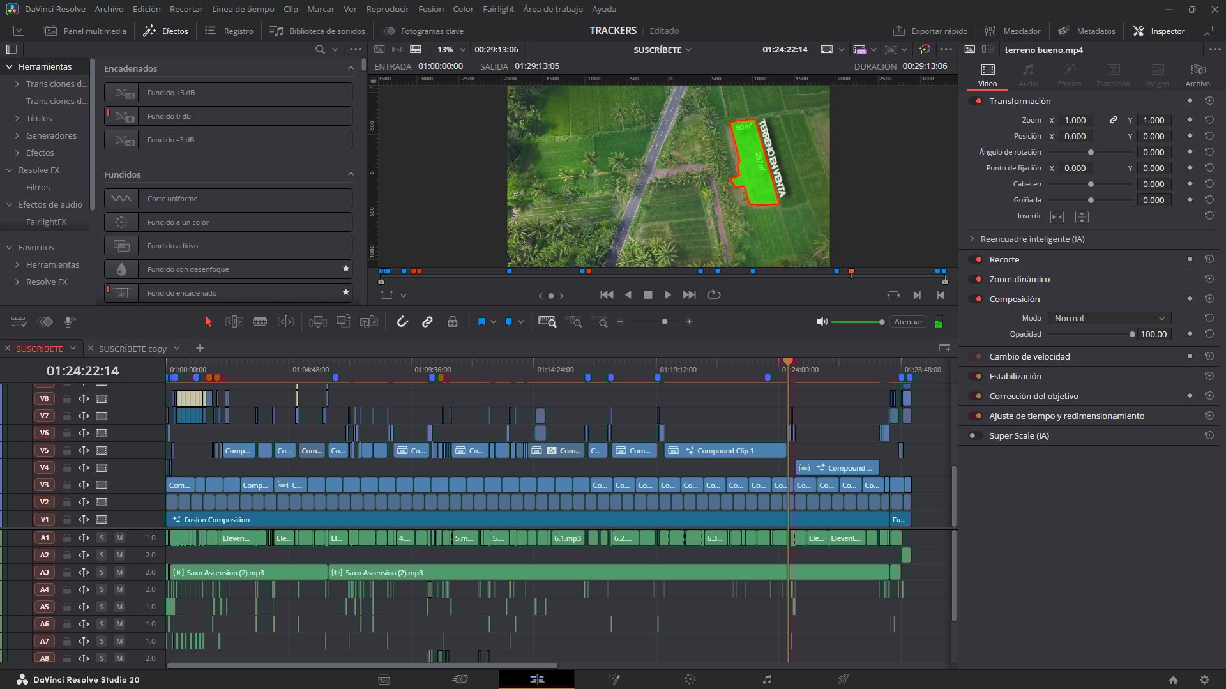
Task: Open the Fairlight page music note icon
Action: click(x=767, y=679)
